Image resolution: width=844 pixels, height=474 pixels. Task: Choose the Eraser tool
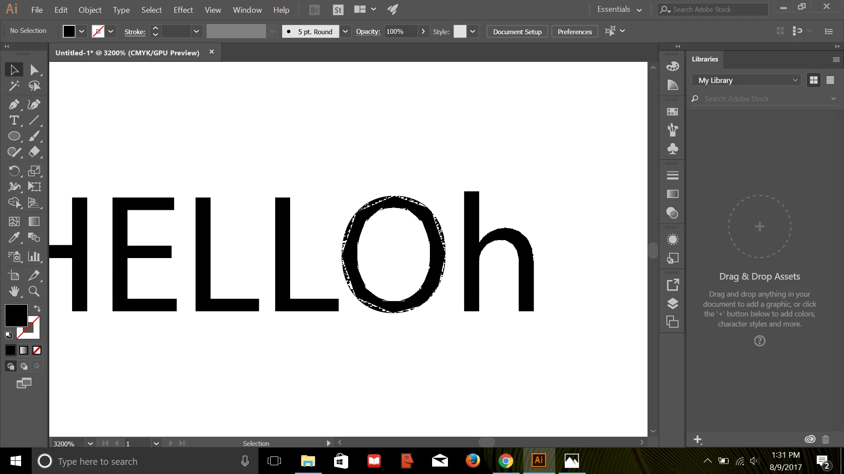pos(34,152)
